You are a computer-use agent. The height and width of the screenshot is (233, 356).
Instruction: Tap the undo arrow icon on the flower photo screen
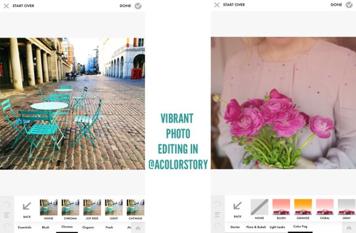pos(218,204)
